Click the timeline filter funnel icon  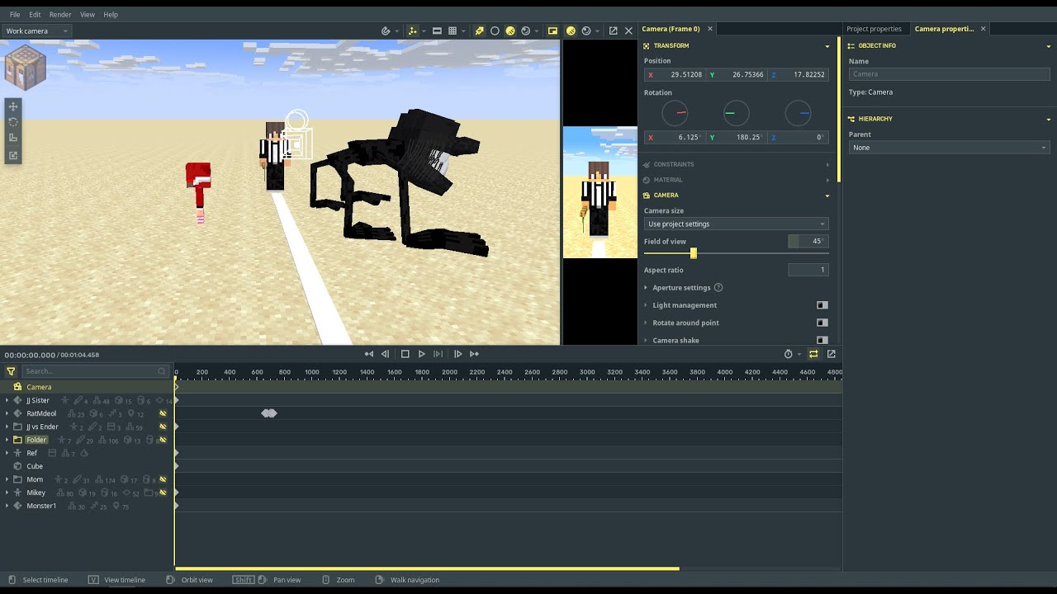click(11, 371)
